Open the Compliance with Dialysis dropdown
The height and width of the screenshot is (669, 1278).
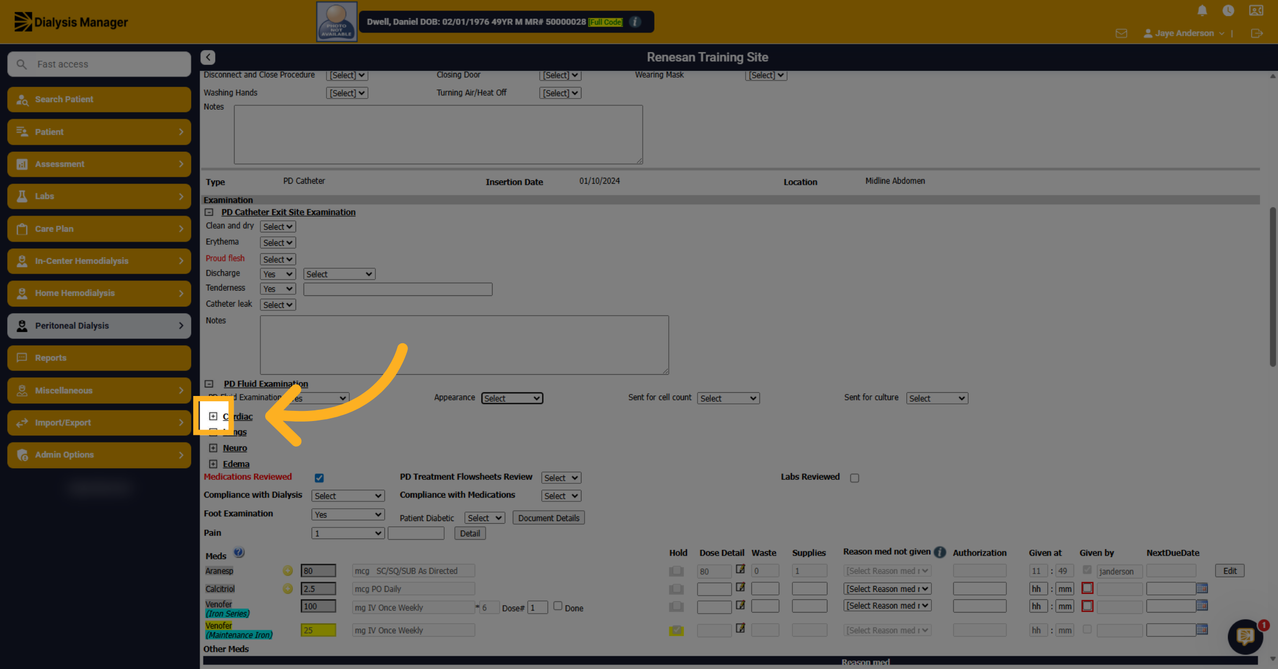348,496
